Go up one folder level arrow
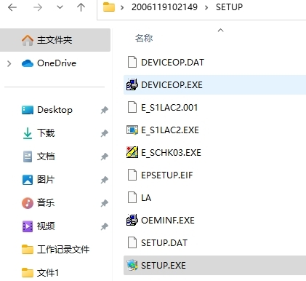The height and width of the screenshot is (281, 306). pos(81,7)
